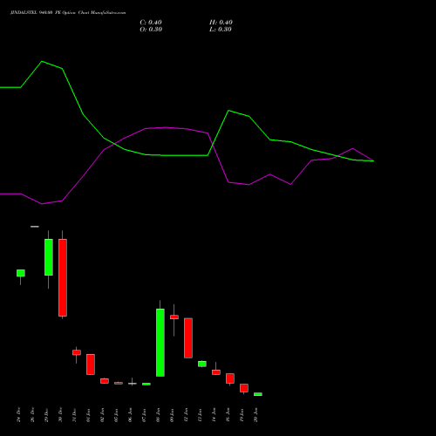This screenshot has width=436, height=436.
Task: Select the '05 Jan' date label
Action: point(117,414)
